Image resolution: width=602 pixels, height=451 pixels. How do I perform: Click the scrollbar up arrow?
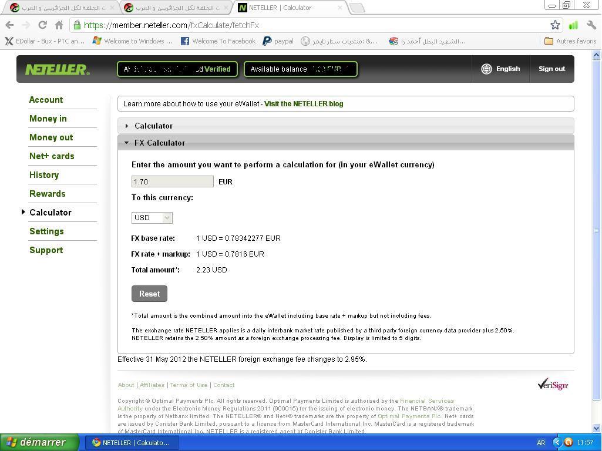pos(596,55)
